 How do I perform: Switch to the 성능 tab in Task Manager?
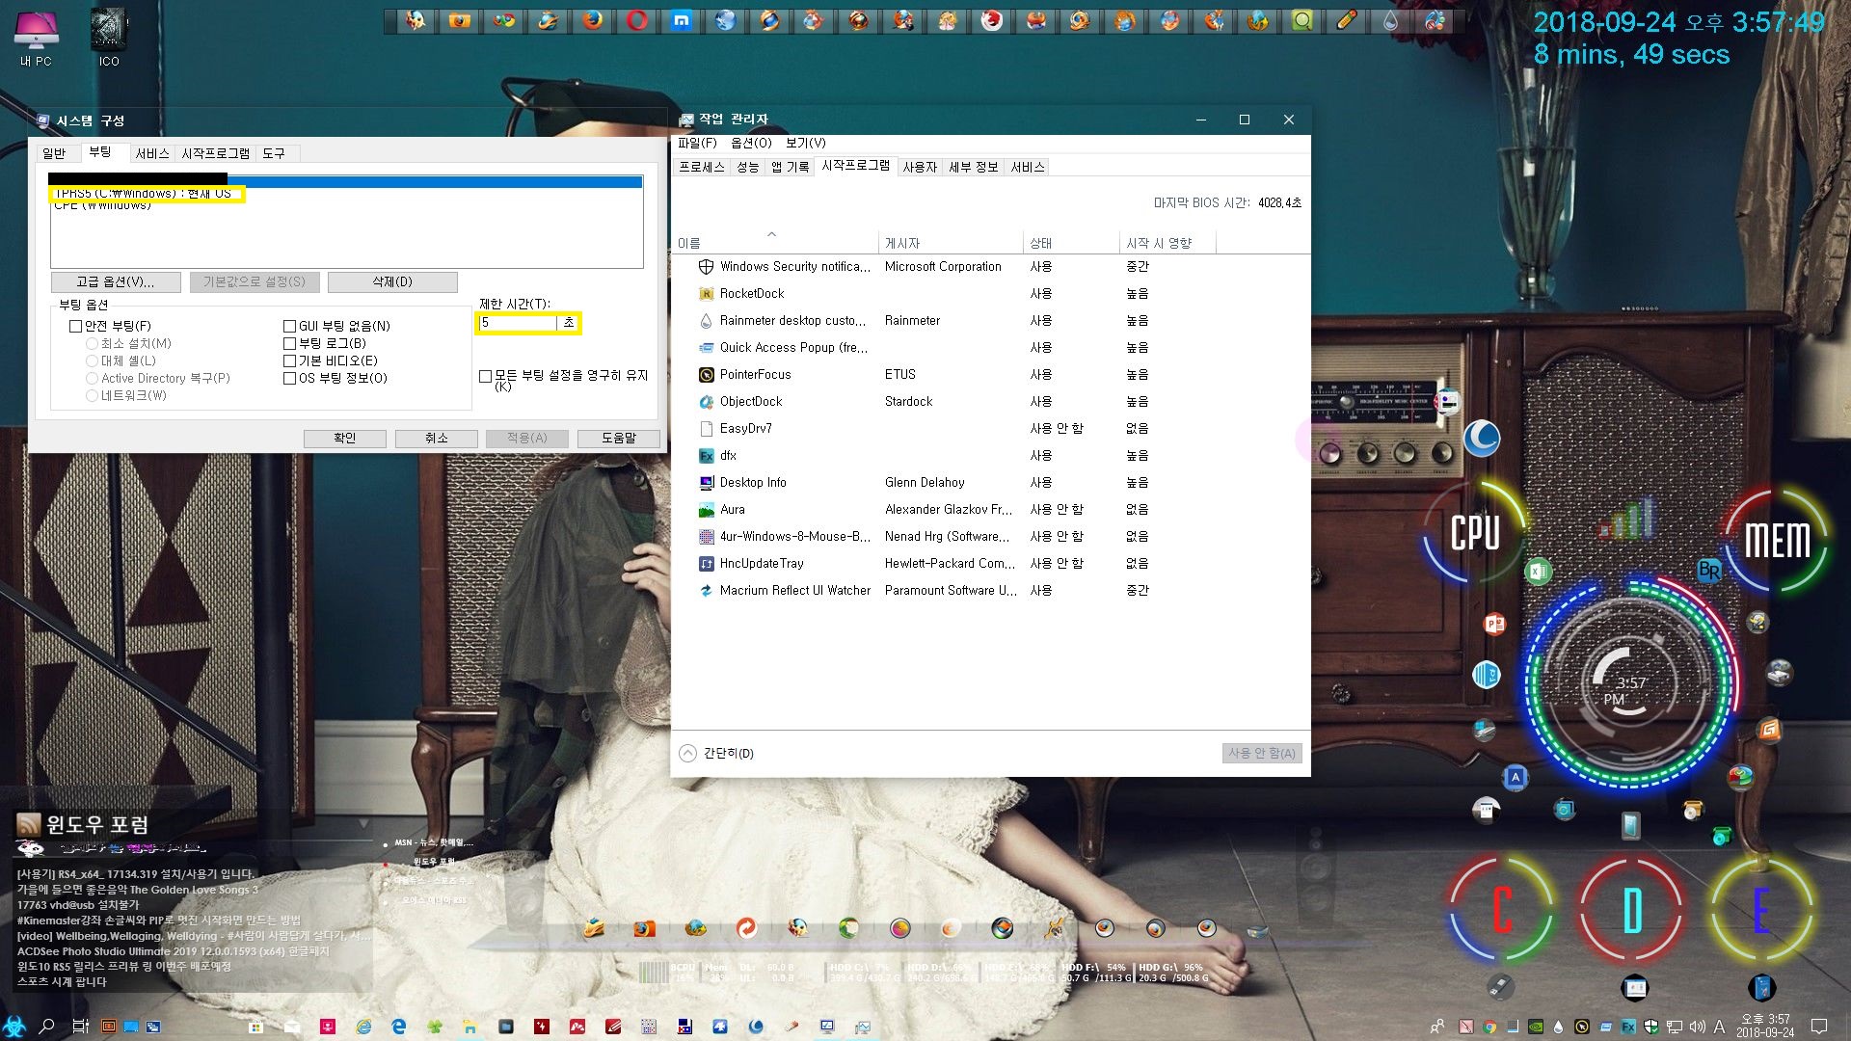coord(747,167)
